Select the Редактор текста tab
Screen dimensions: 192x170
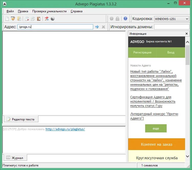[21, 119]
